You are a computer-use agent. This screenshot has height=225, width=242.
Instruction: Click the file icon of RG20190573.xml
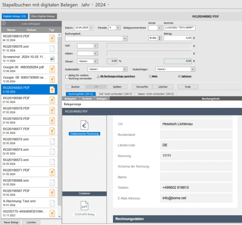pos(52,162)
